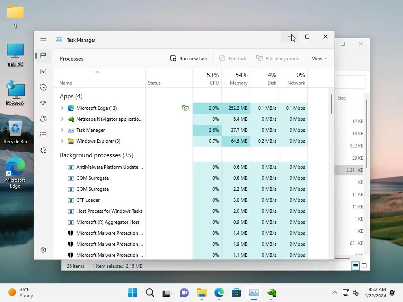Open the Recycle Bin desktop icon

click(15, 132)
